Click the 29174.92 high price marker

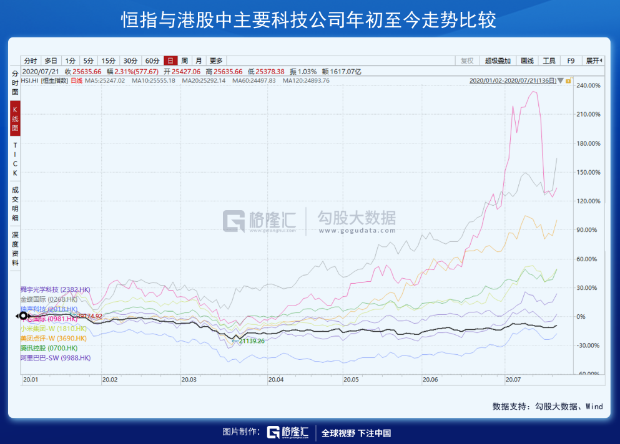click(x=89, y=316)
